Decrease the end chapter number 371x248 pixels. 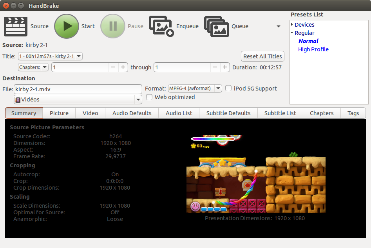click(x=215, y=67)
